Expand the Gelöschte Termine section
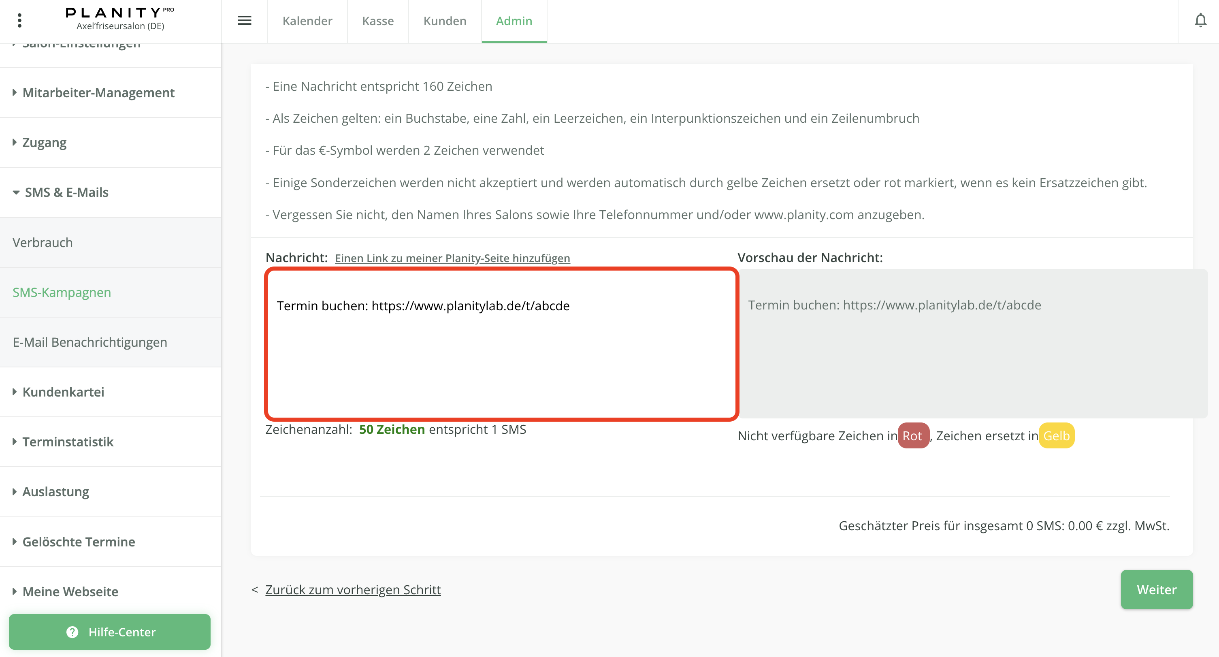Viewport: 1219px width, 657px height. click(x=79, y=542)
